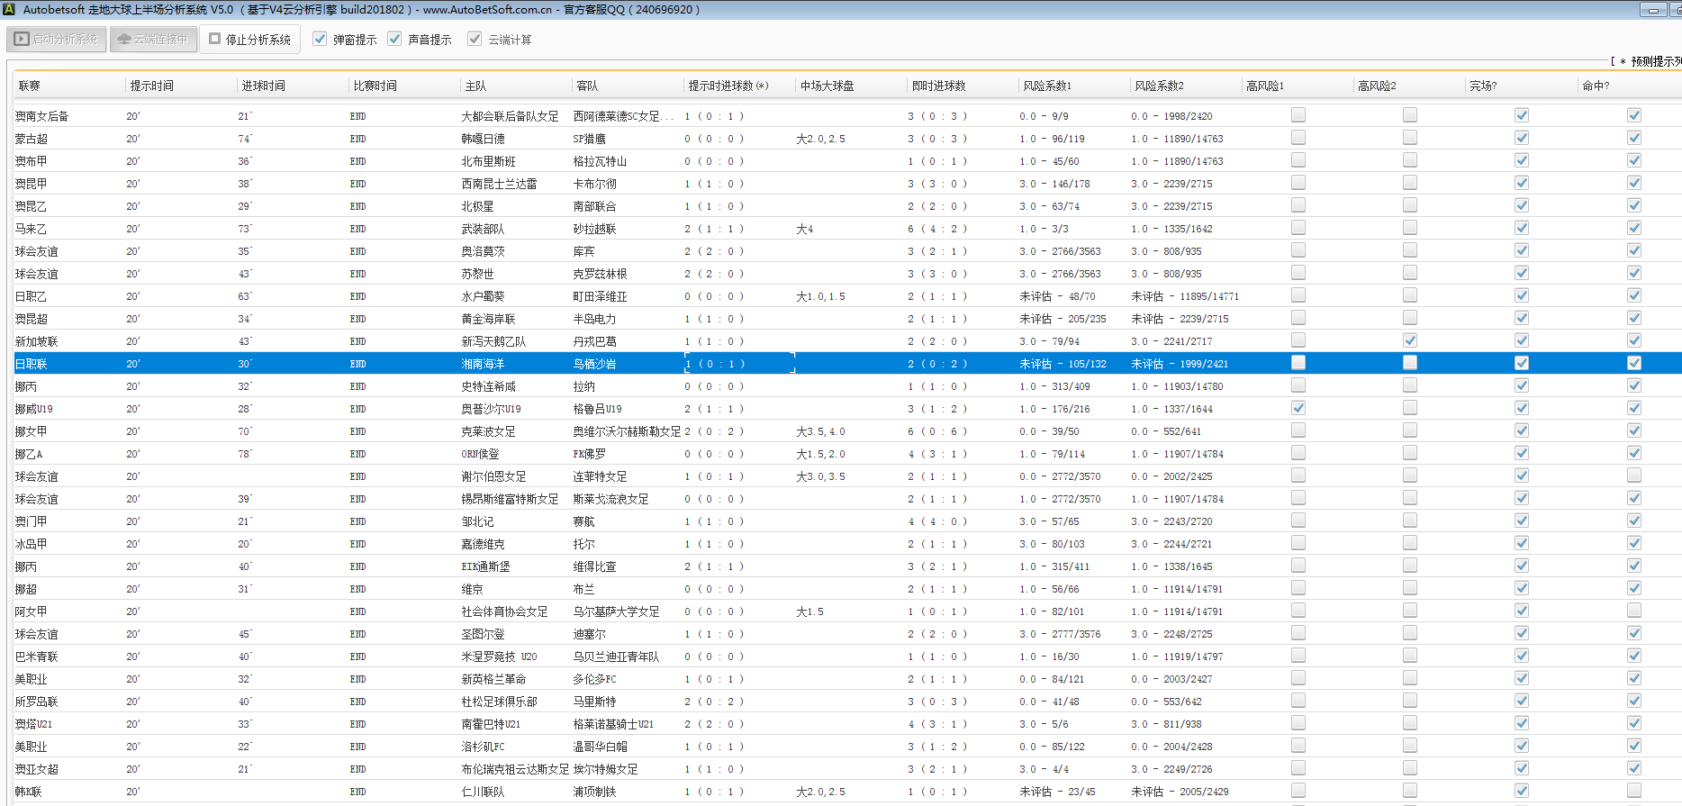This screenshot has width=1682, height=806.
Task: Click the 风险系数1 column header
Action: click(x=1047, y=86)
